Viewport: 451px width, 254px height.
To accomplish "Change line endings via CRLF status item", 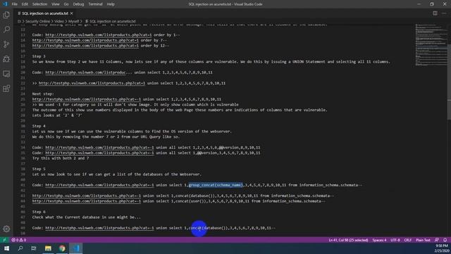I will (x=408, y=240).
